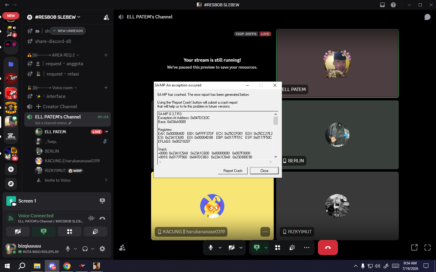436x272 pixels.
Task: Toggle camera in bottom call bar
Action: click(232, 248)
